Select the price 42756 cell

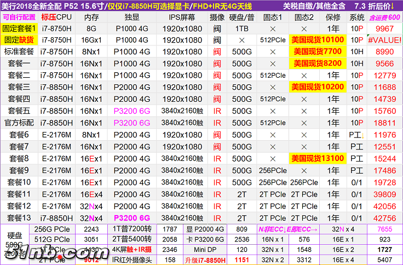384,218
